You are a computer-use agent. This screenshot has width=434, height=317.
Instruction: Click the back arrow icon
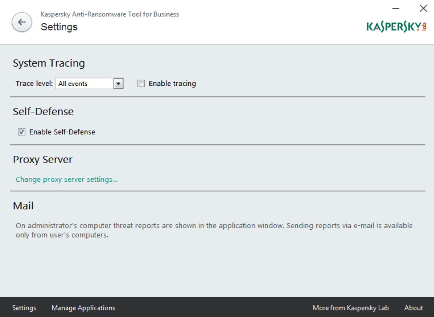(22, 22)
